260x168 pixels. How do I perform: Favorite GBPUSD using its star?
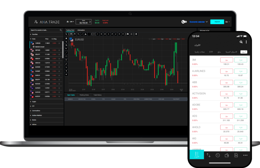pyautogui.click(x=59, y=50)
